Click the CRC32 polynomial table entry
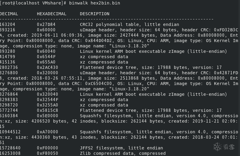This screenshot has width=240, height=156. pos(129,24)
